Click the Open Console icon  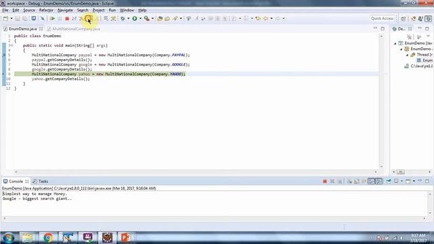click(408, 181)
